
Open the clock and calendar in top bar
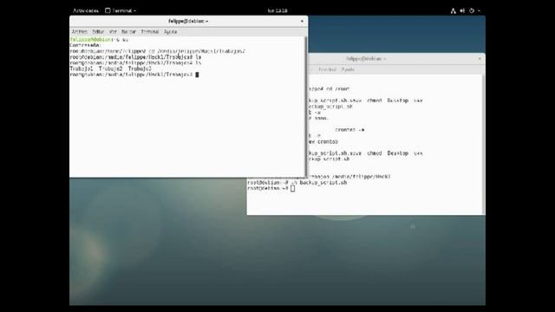(x=277, y=10)
